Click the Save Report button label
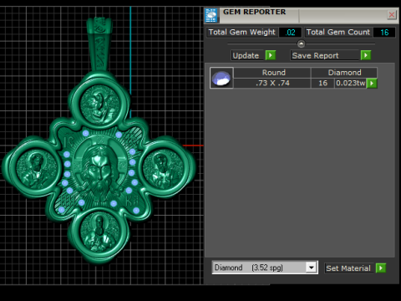 coord(324,55)
